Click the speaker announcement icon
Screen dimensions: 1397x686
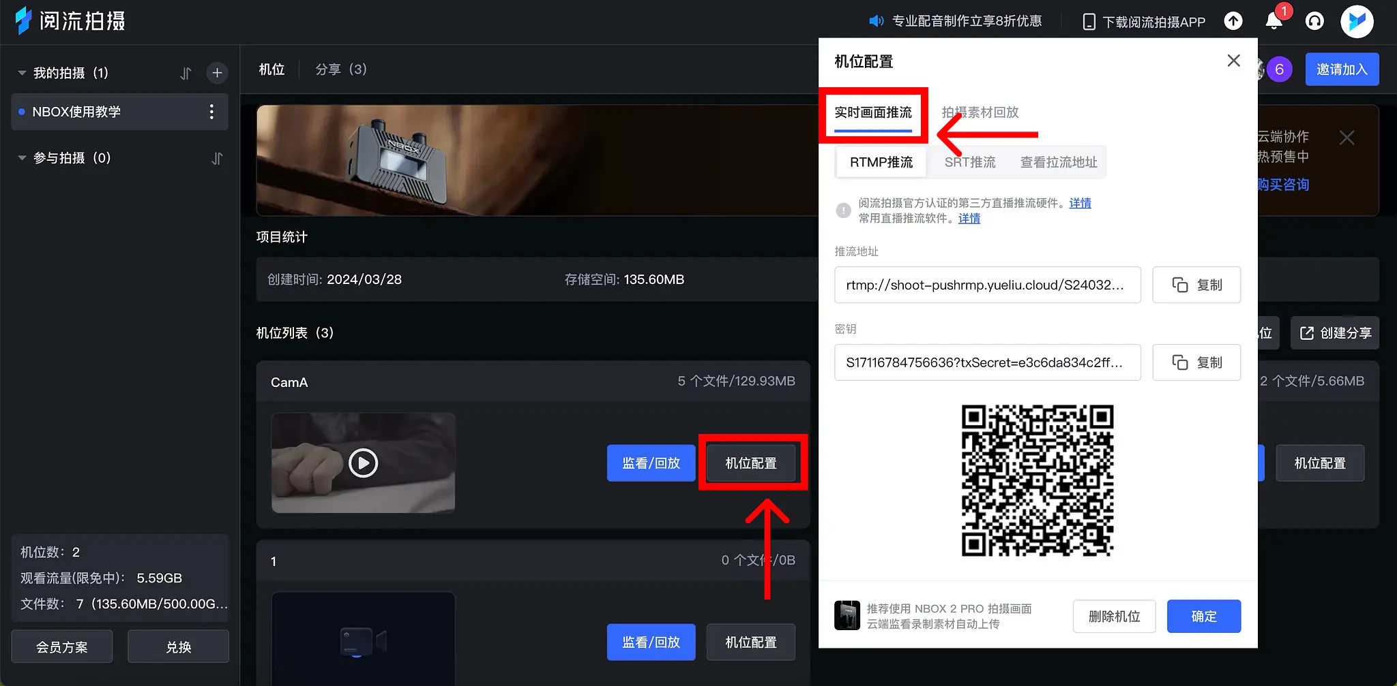point(876,21)
